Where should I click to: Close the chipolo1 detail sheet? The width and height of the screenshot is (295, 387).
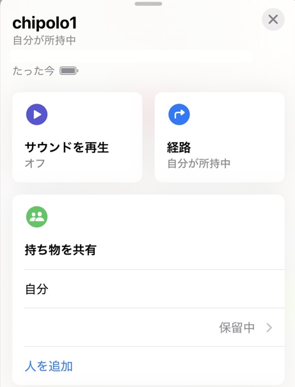pos(273,19)
